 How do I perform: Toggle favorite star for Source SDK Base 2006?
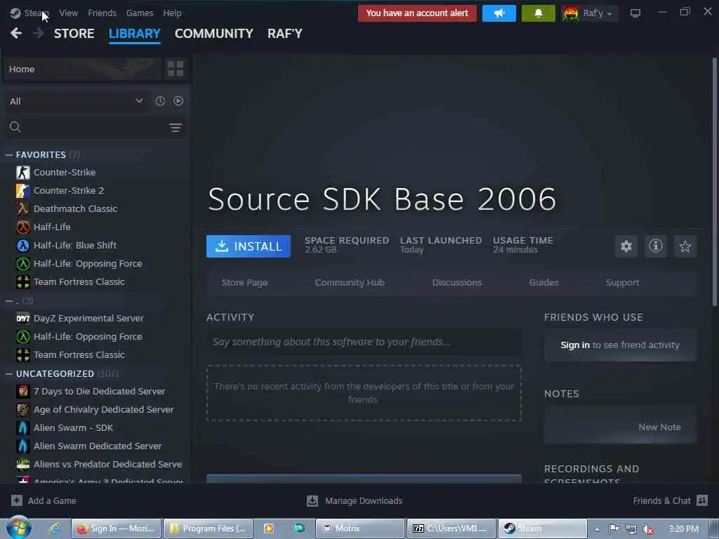point(685,246)
